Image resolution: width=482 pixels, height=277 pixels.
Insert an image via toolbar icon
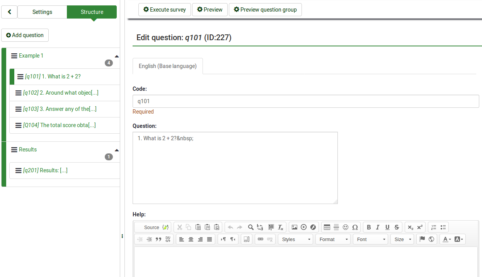pos(295,227)
